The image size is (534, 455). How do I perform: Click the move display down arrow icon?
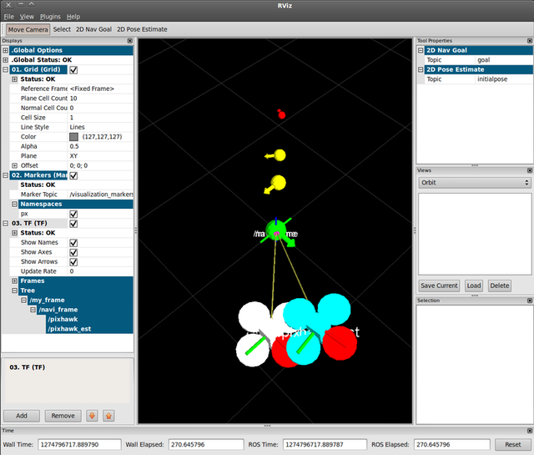tap(92, 415)
